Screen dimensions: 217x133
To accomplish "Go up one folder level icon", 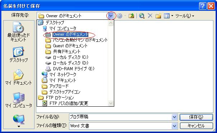I will [x=131, y=16].
